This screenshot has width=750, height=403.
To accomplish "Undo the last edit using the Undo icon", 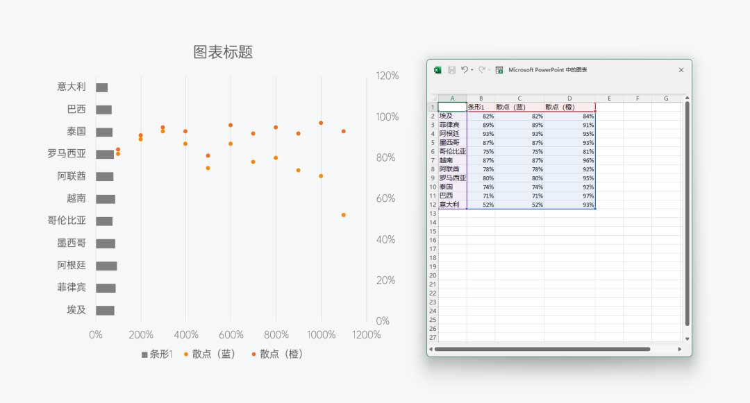I will tap(464, 69).
